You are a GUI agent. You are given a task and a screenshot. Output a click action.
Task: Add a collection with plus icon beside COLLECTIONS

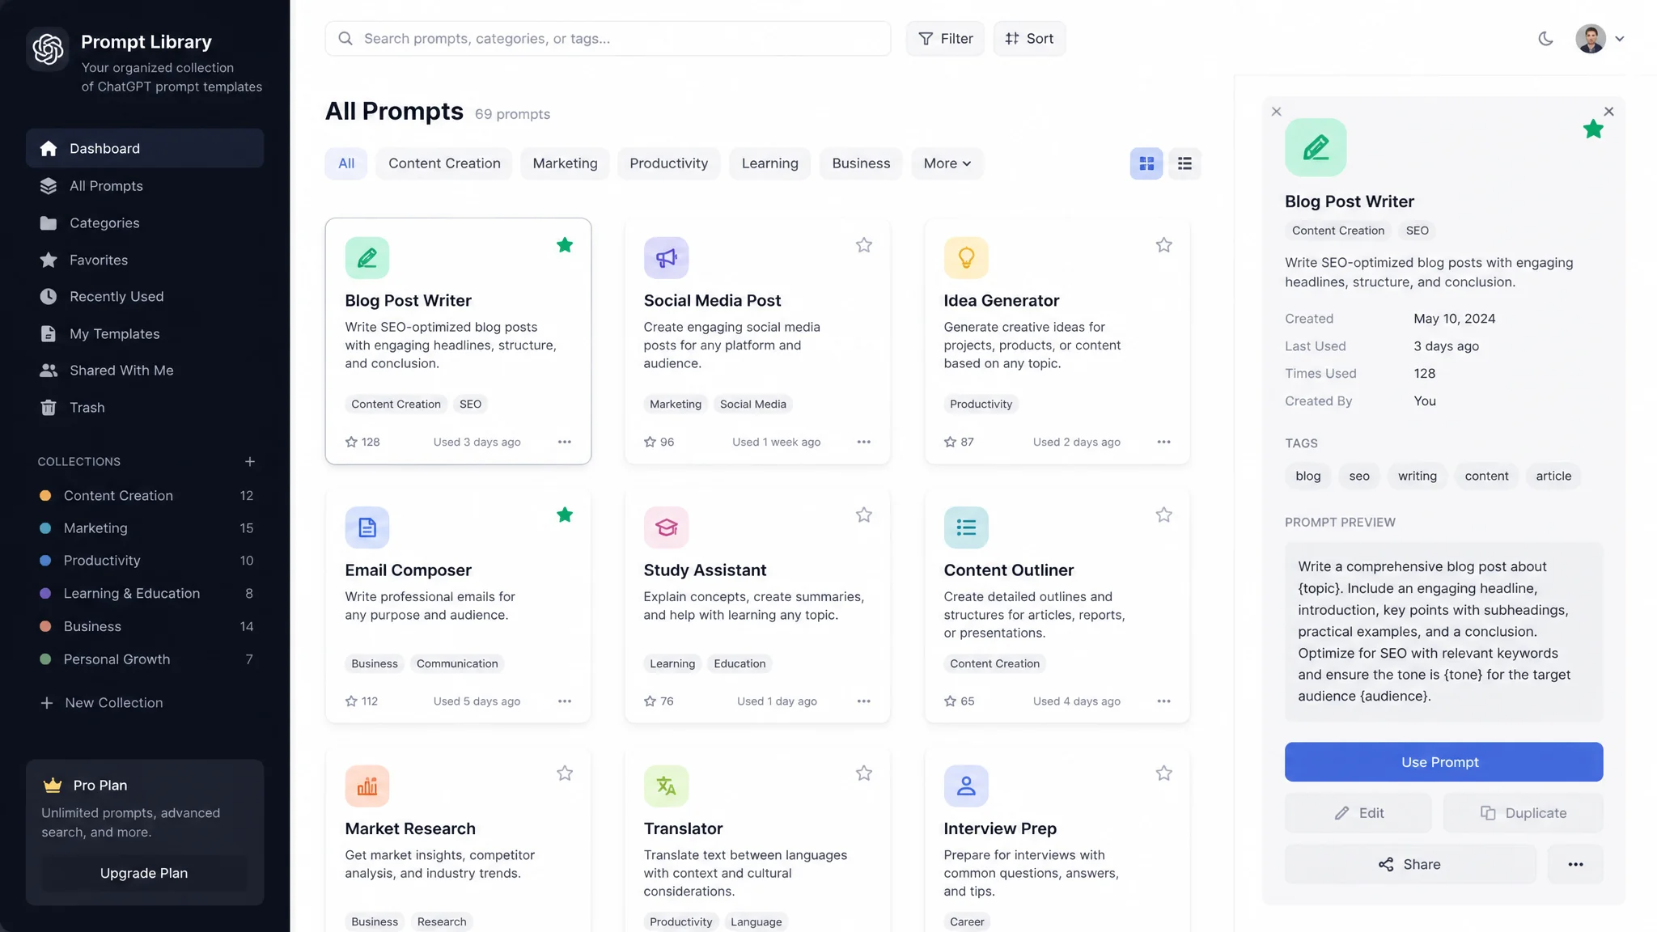250,462
